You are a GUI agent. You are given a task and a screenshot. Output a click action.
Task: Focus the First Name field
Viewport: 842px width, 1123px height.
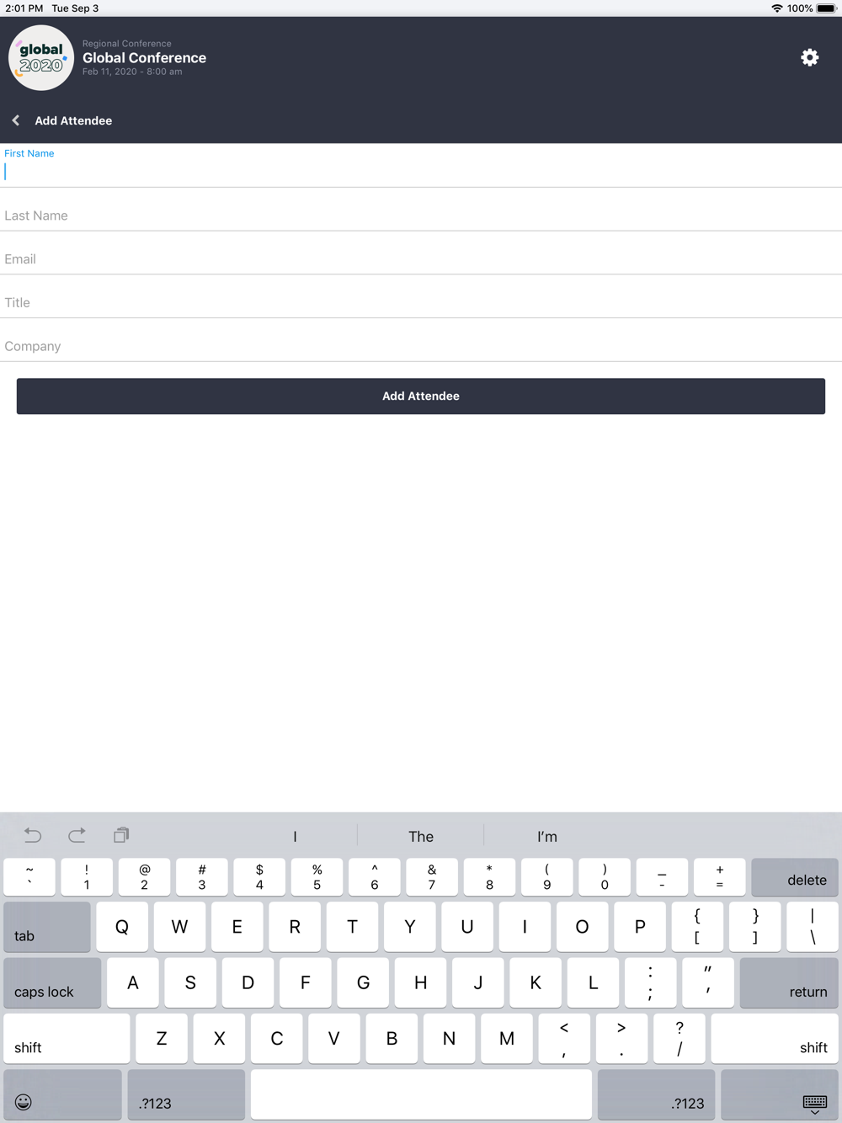421,165
